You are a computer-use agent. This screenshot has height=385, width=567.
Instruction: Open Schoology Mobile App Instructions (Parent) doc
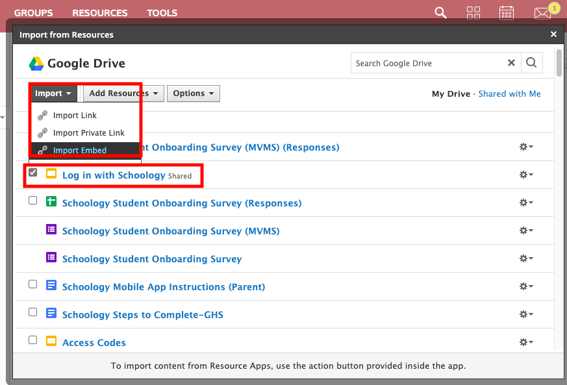[164, 287]
